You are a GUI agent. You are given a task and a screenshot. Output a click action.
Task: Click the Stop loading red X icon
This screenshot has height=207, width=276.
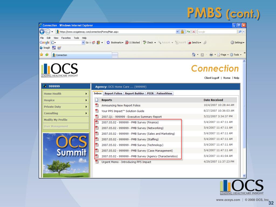(x=194, y=32)
